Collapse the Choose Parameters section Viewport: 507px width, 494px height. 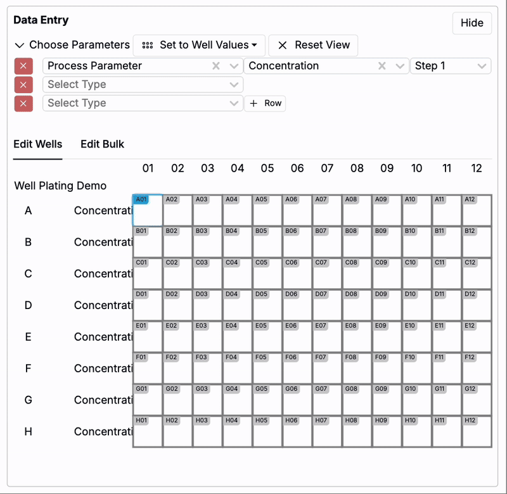[20, 45]
